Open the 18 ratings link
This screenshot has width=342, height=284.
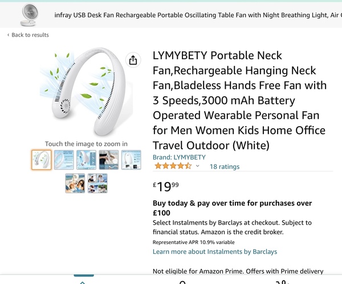(x=225, y=167)
